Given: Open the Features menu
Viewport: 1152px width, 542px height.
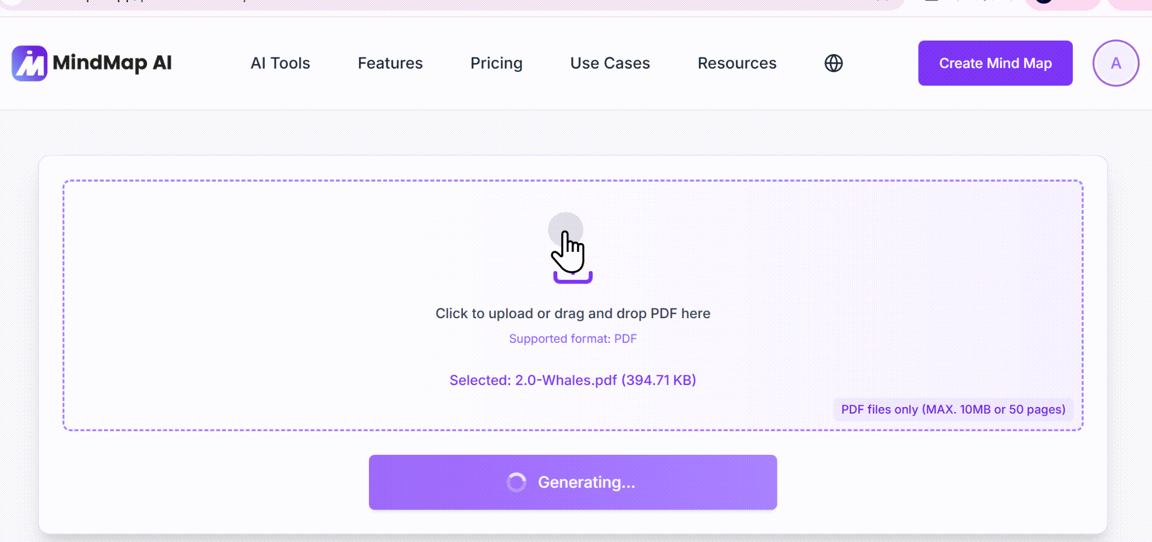Looking at the screenshot, I should [x=390, y=63].
